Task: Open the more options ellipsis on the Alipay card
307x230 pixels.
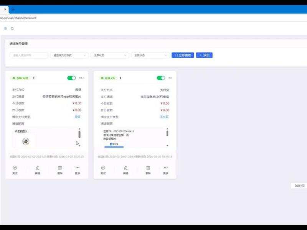Action: point(166,168)
